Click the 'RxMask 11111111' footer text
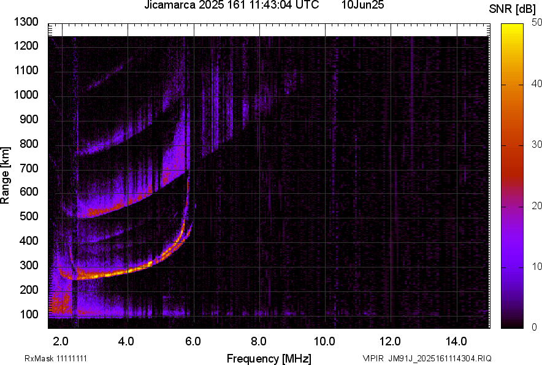 point(55,358)
